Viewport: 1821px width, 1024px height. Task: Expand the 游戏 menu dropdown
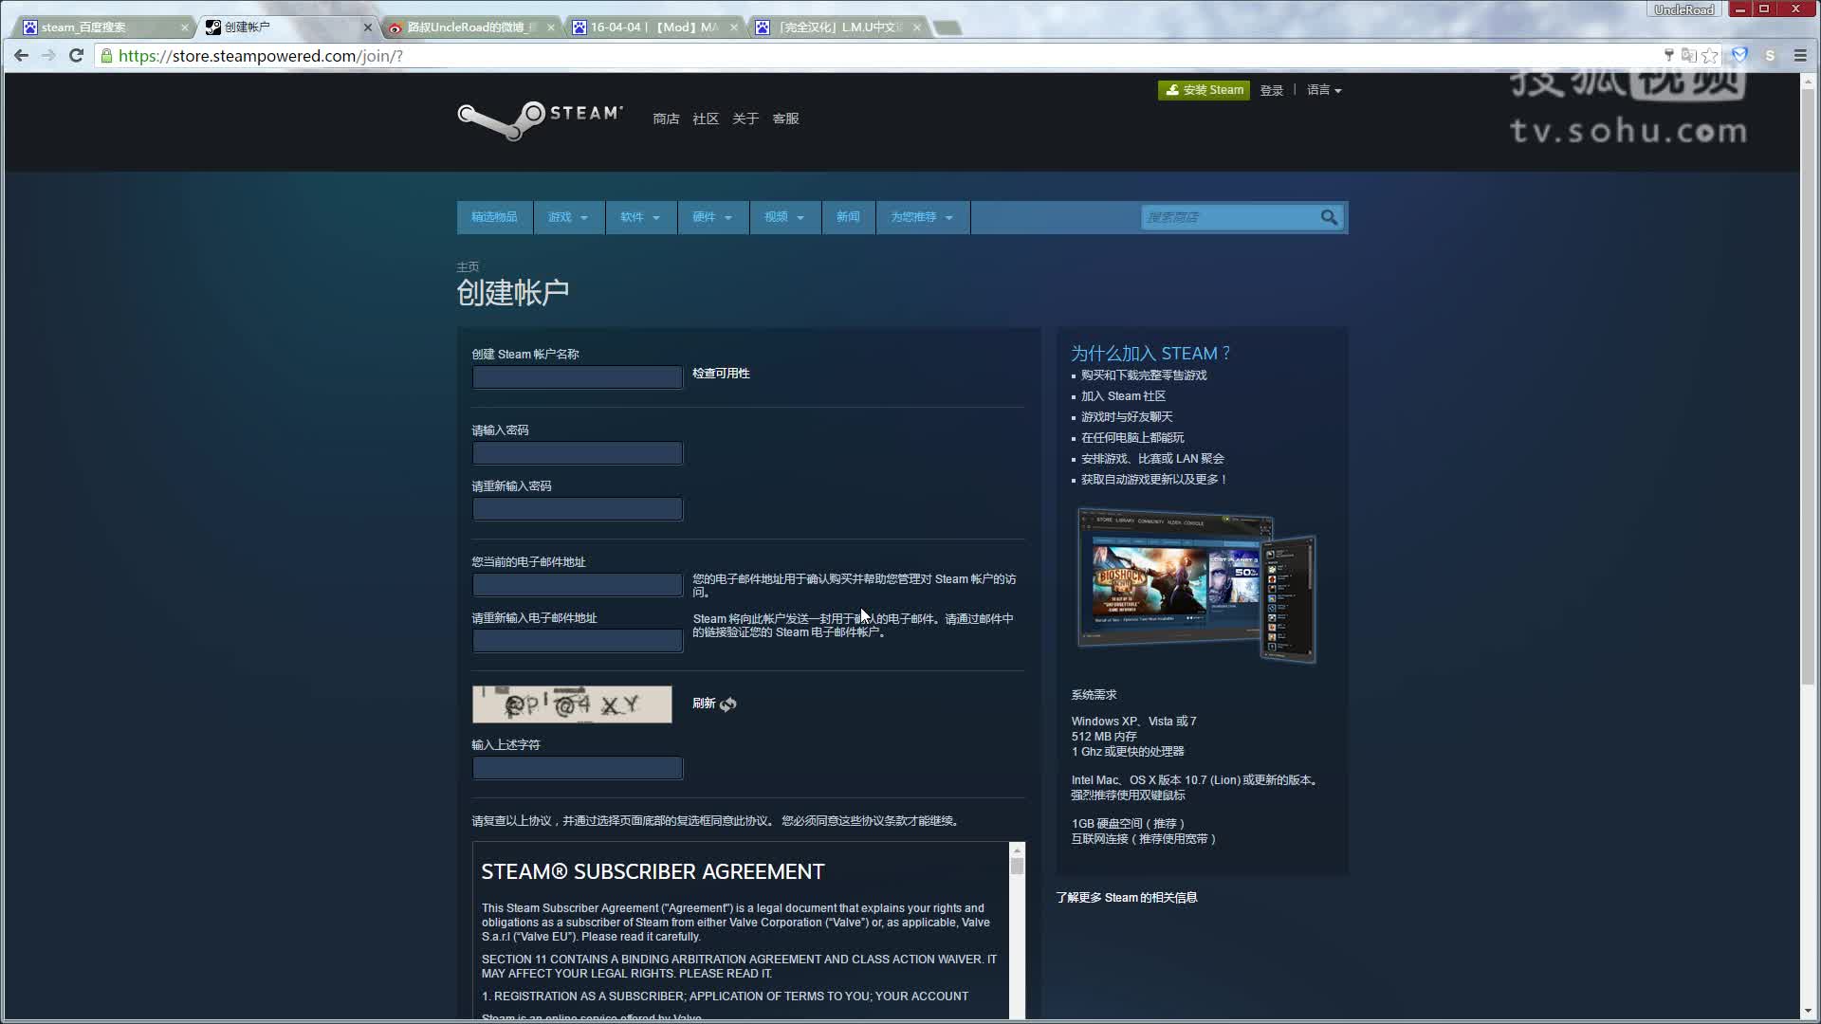pyautogui.click(x=568, y=217)
